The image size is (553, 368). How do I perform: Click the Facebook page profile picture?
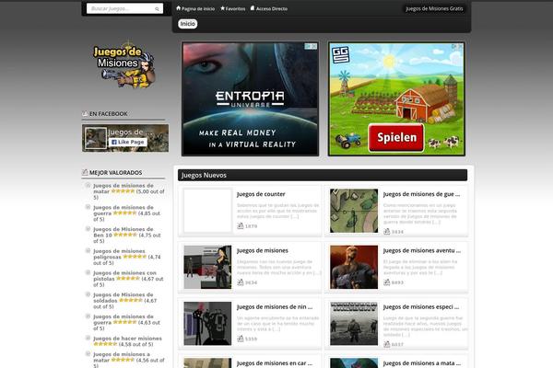(96, 138)
